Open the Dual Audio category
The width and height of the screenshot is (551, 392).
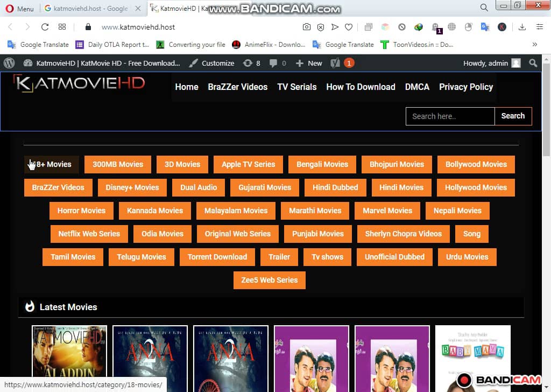point(199,187)
